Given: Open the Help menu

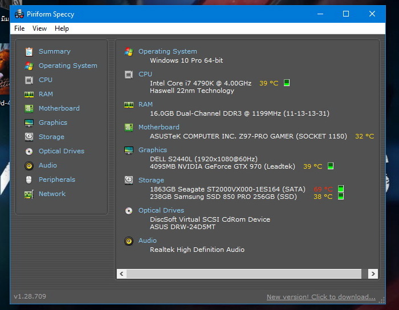Looking at the screenshot, I should pyautogui.click(x=62, y=28).
